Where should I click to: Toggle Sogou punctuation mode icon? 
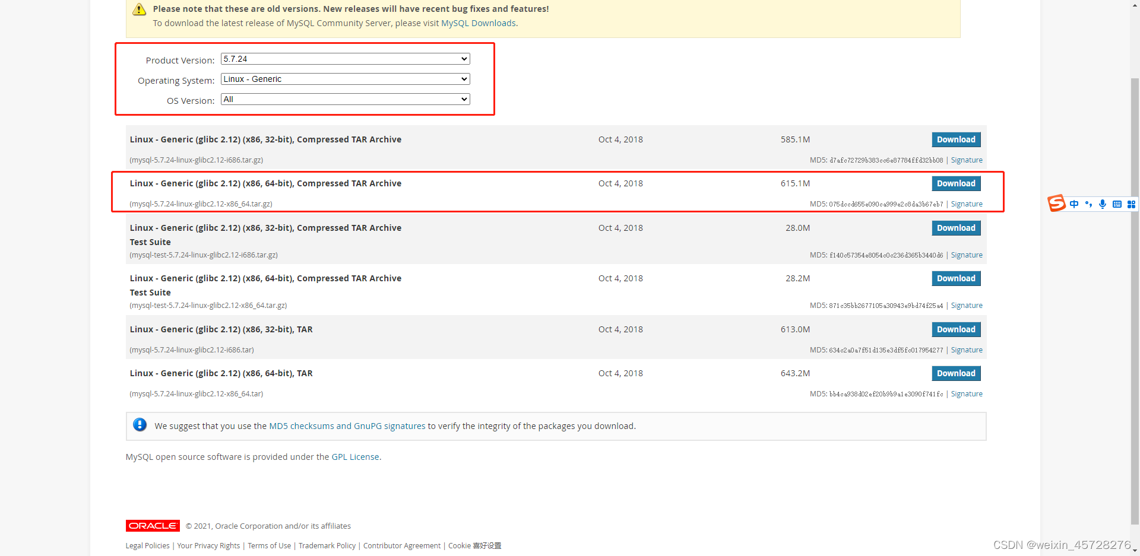pos(1088,204)
